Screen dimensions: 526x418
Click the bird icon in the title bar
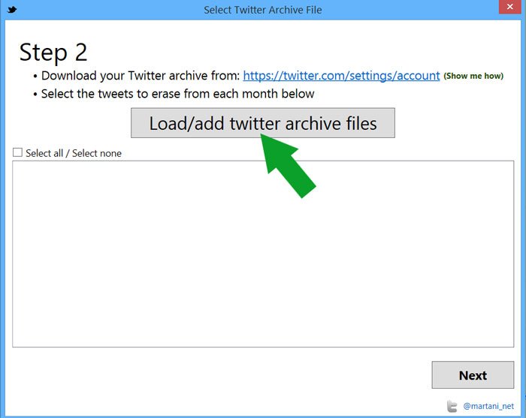12,9
